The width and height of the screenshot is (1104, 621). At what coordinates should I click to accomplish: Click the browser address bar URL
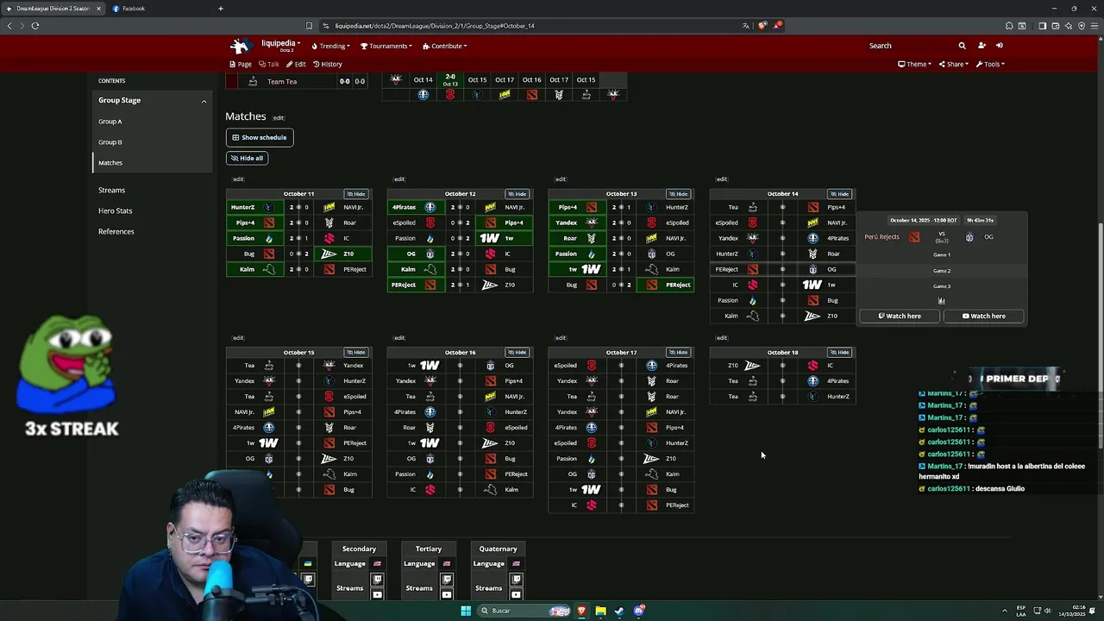435,26
